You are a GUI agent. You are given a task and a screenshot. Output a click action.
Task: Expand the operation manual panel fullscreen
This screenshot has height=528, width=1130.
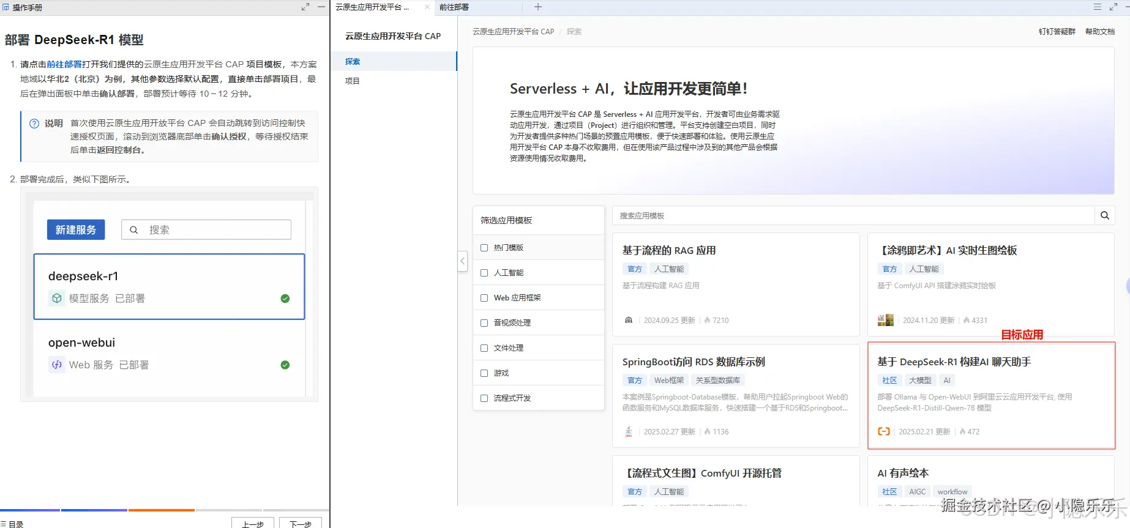(x=305, y=7)
